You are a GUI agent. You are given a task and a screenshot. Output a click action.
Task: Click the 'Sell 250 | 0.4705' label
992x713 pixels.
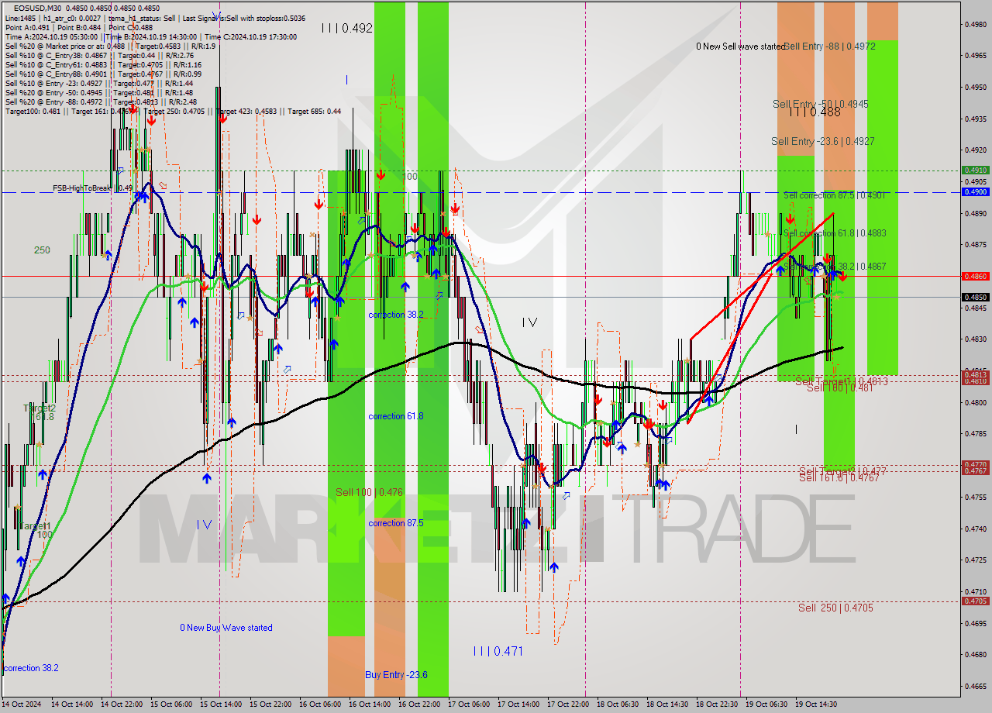click(x=835, y=608)
